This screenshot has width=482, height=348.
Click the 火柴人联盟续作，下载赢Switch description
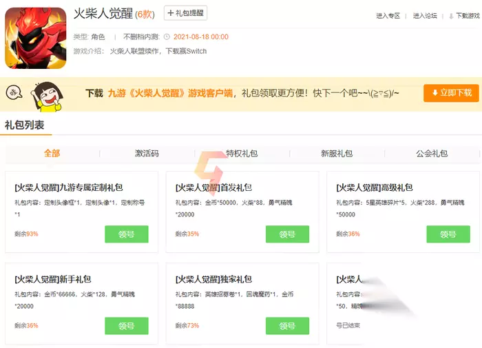click(158, 51)
